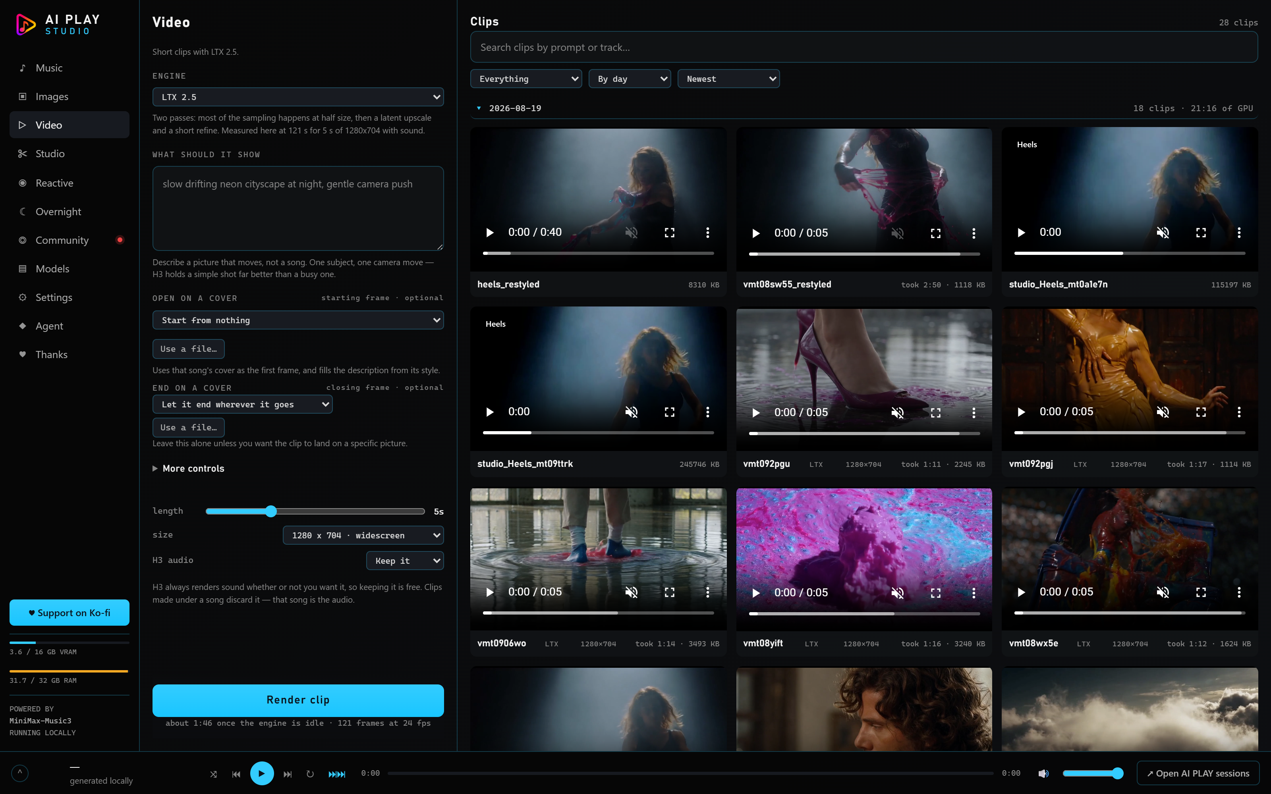Viewport: 1271px width, 794px height.
Task: Click Use a file under Open on a cover
Action: (x=188, y=349)
